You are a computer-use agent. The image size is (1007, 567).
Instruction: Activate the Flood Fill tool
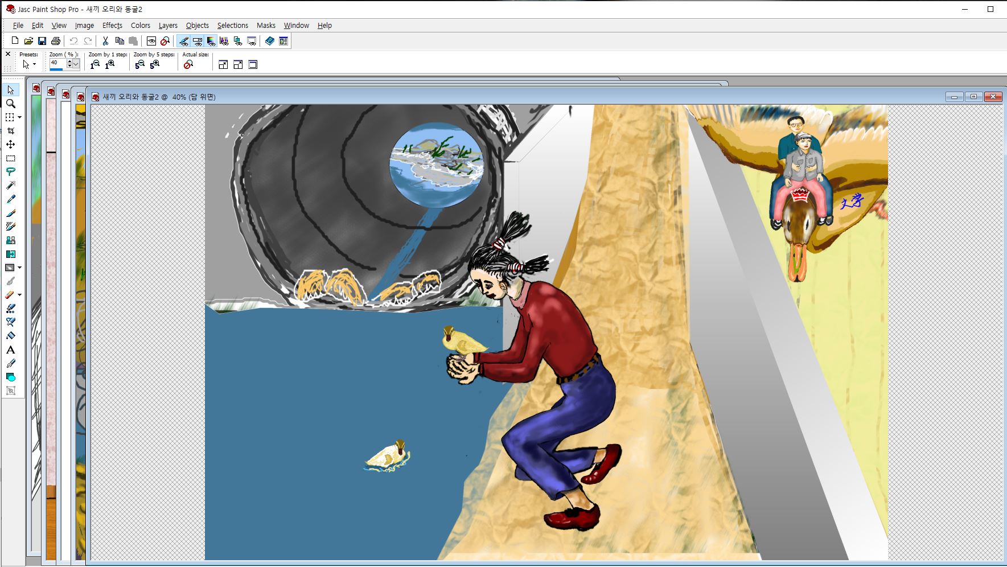tap(10, 336)
